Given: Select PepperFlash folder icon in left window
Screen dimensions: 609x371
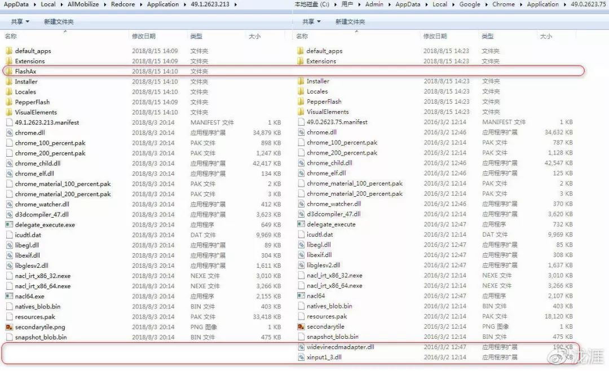Looking at the screenshot, I should click(9, 102).
